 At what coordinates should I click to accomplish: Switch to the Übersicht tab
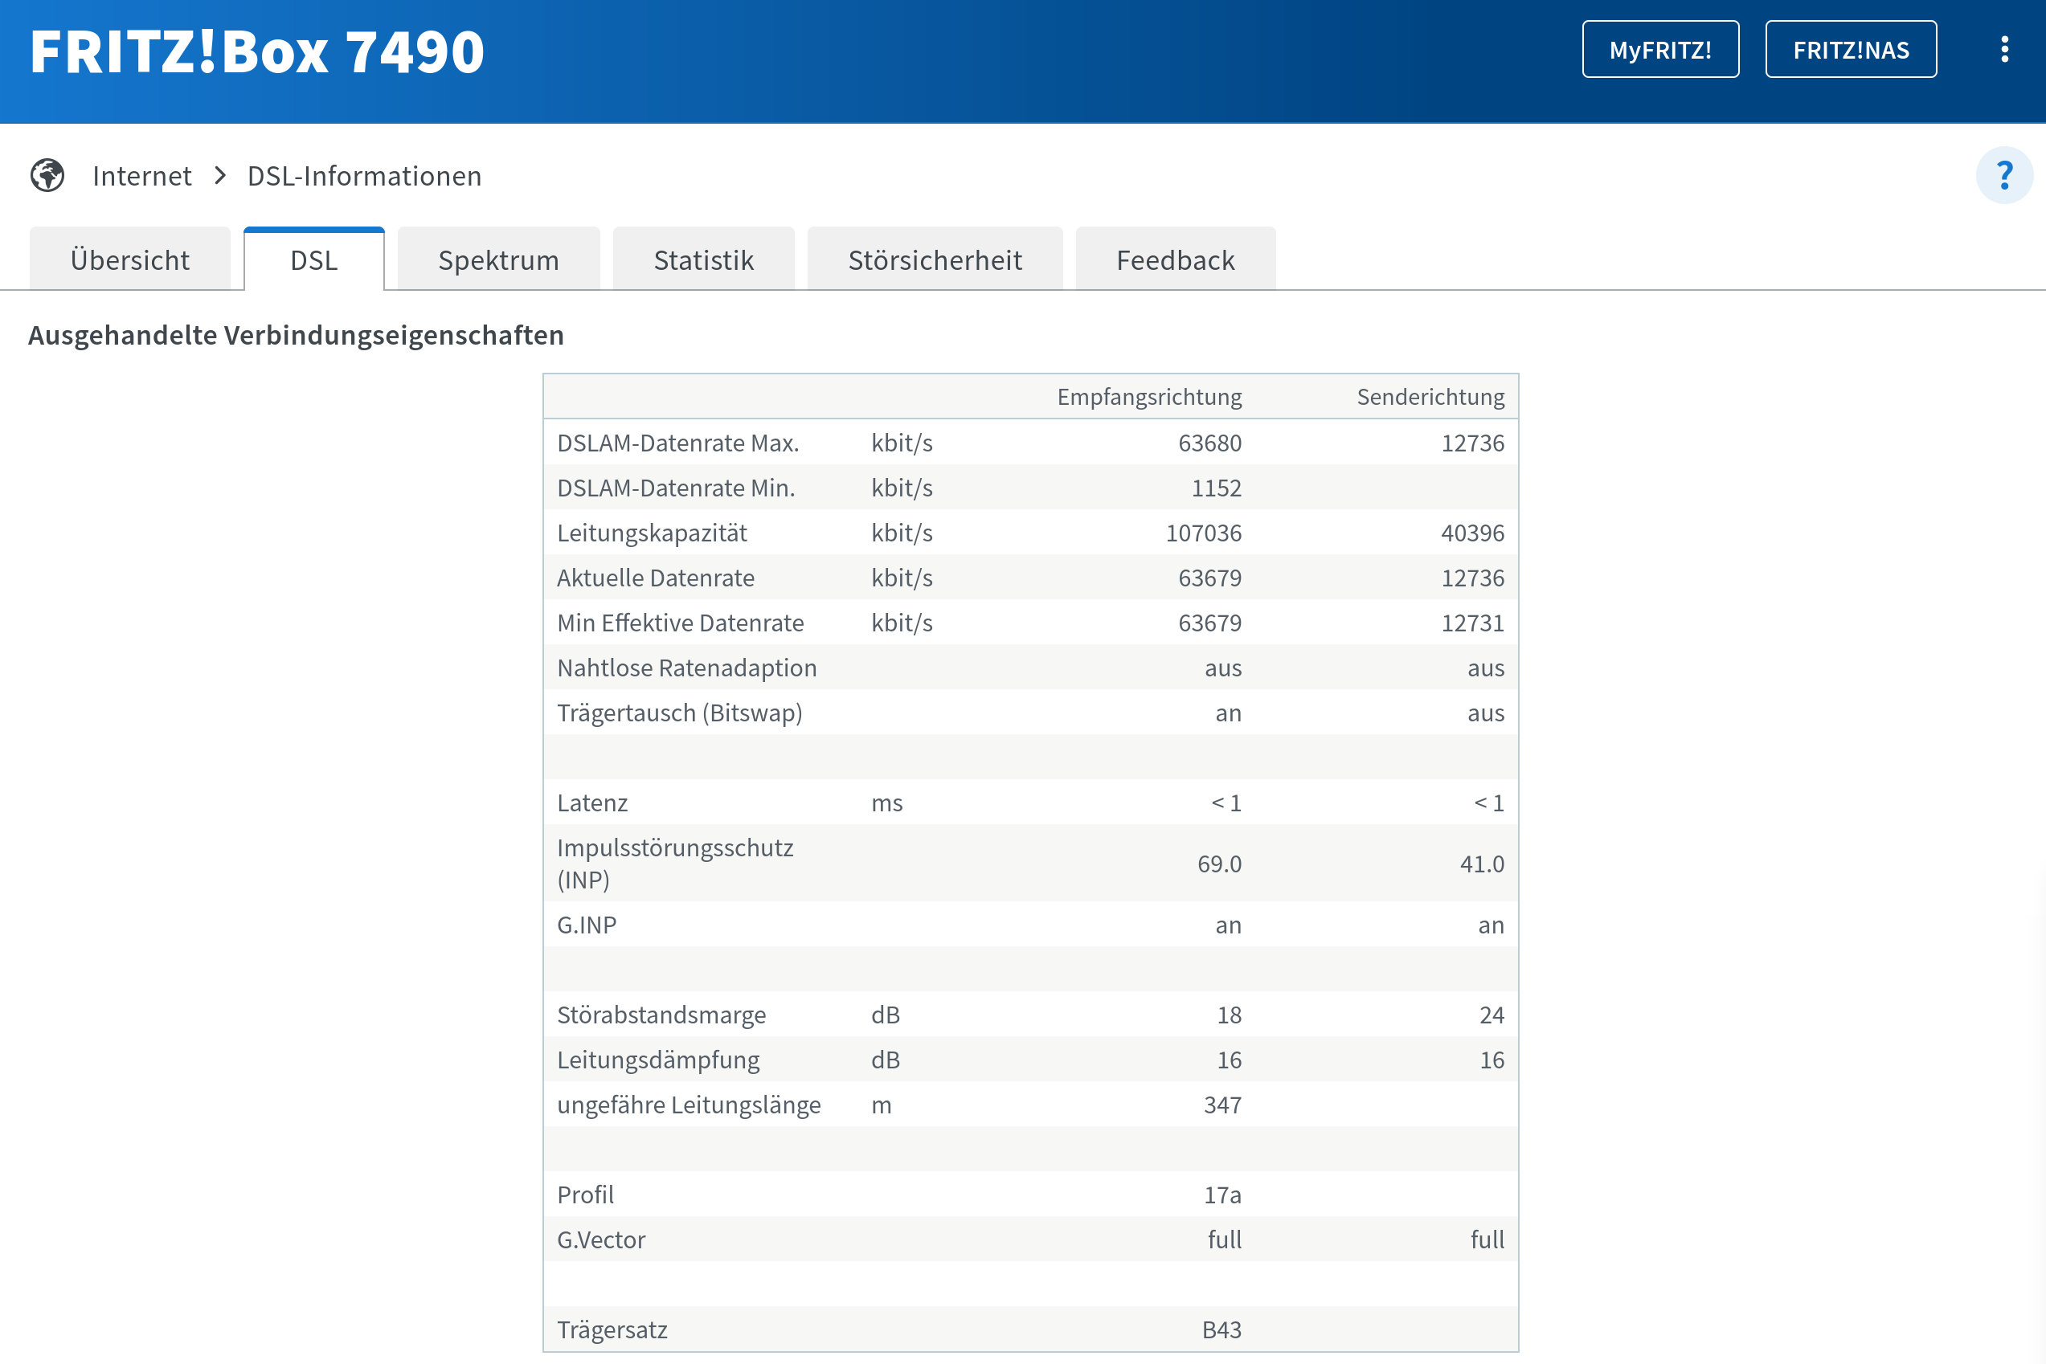click(129, 260)
